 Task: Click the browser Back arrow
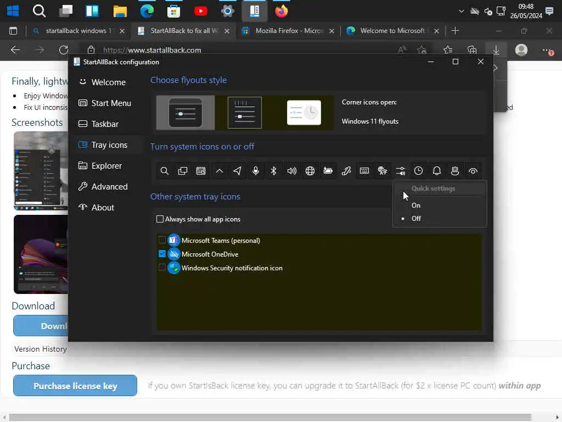coord(15,50)
